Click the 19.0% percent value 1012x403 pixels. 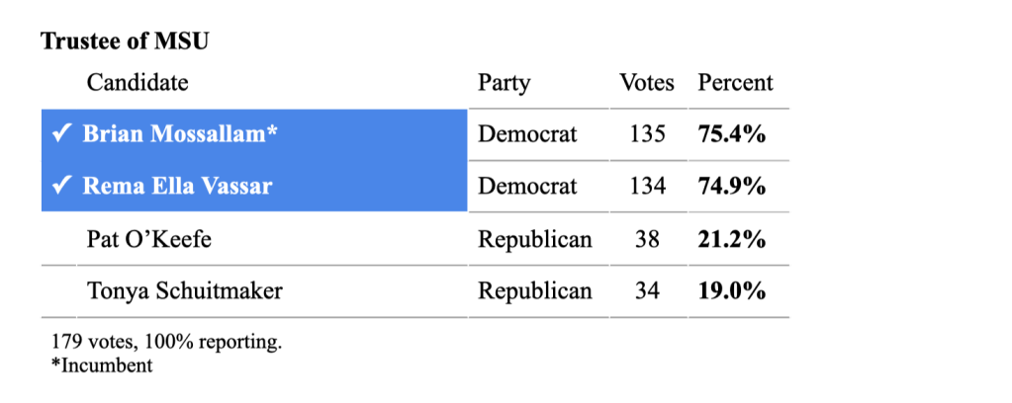click(x=732, y=290)
